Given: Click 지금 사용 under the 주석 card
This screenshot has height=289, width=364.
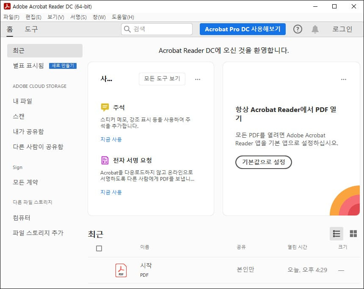Looking at the screenshot, I should pyautogui.click(x=111, y=139).
